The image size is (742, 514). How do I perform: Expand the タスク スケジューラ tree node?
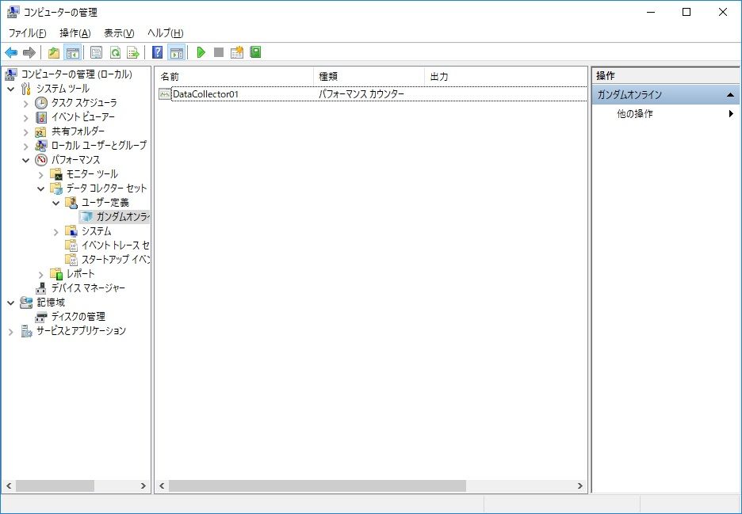(x=25, y=103)
